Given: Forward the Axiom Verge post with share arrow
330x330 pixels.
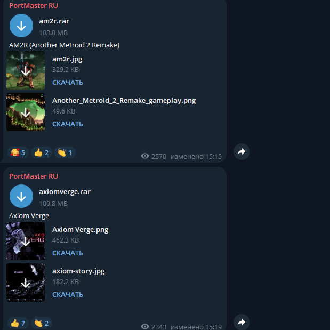Looking at the screenshot, I should [242, 322].
